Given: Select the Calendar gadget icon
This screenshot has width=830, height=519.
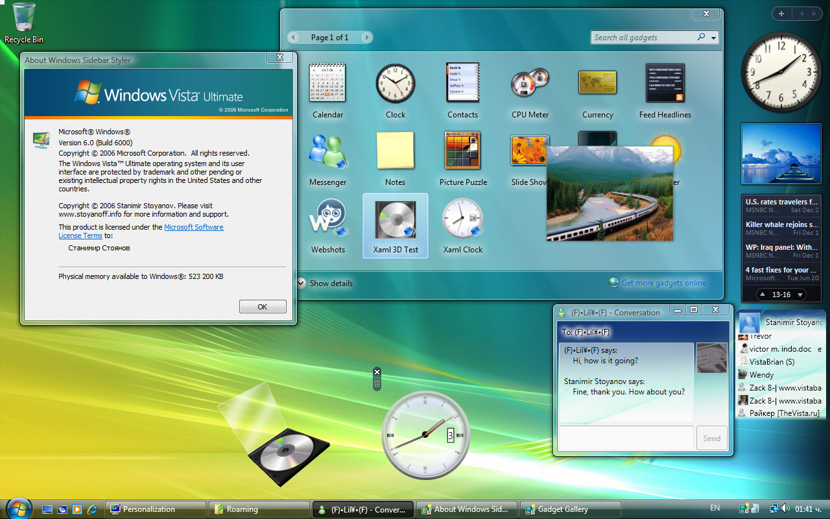Looking at the screenshot, I should (x=327, y=83).
